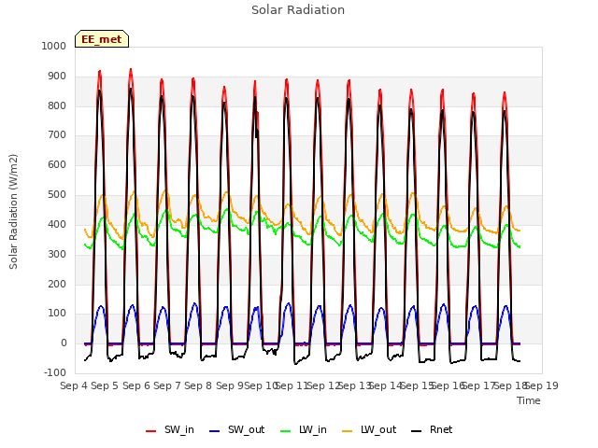Viewport: 598px width, 448px height.
Task: Click the green LW_in legend swatch
Action: coord(286,431)
